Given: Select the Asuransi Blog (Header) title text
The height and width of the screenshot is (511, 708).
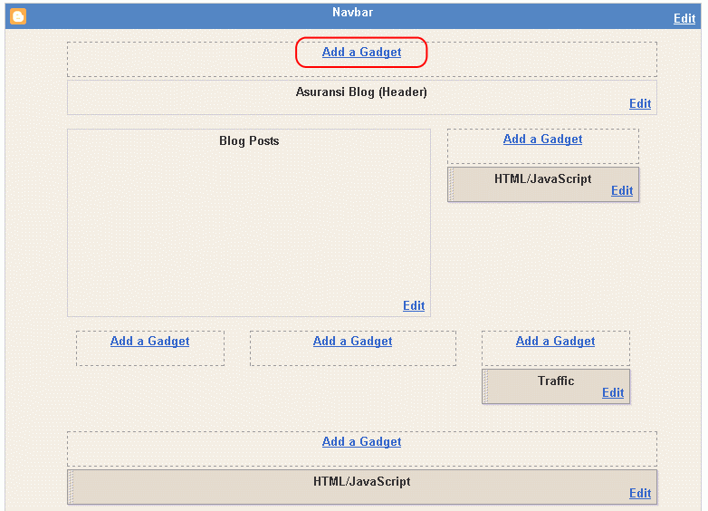Looking at the screenshot, I should [361, 92].
